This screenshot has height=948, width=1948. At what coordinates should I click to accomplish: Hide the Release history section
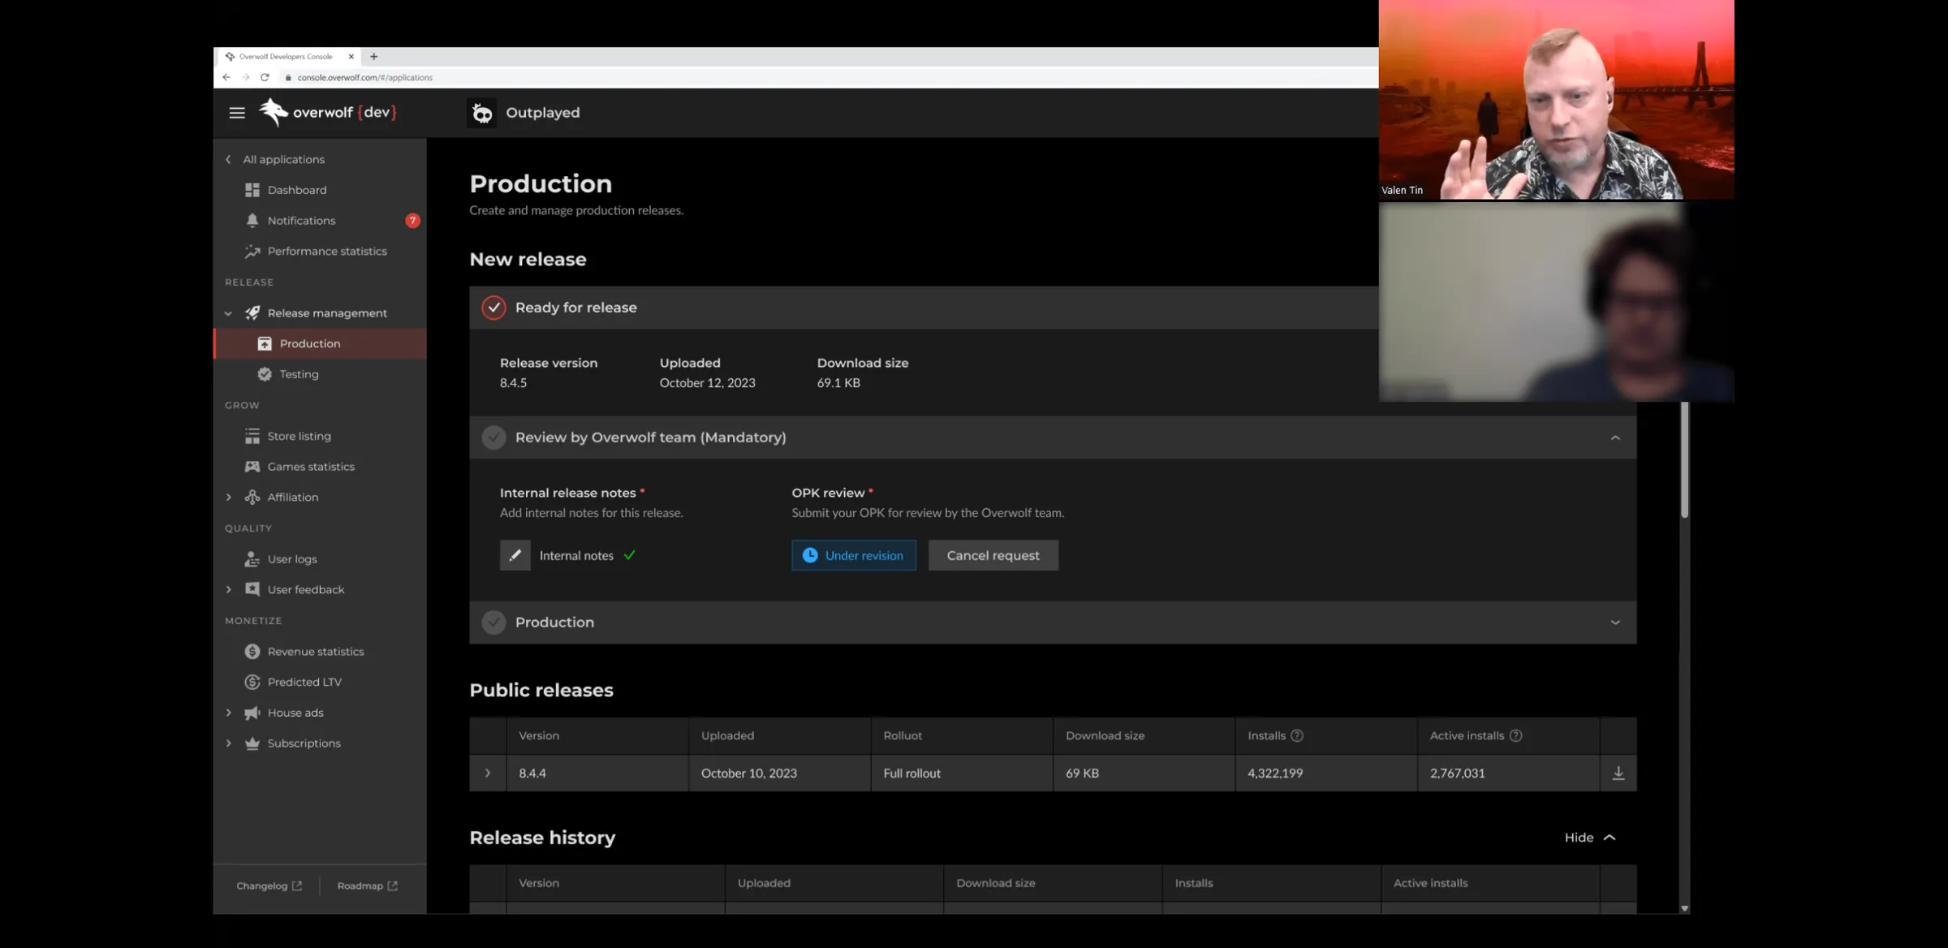pos(1590,838)
